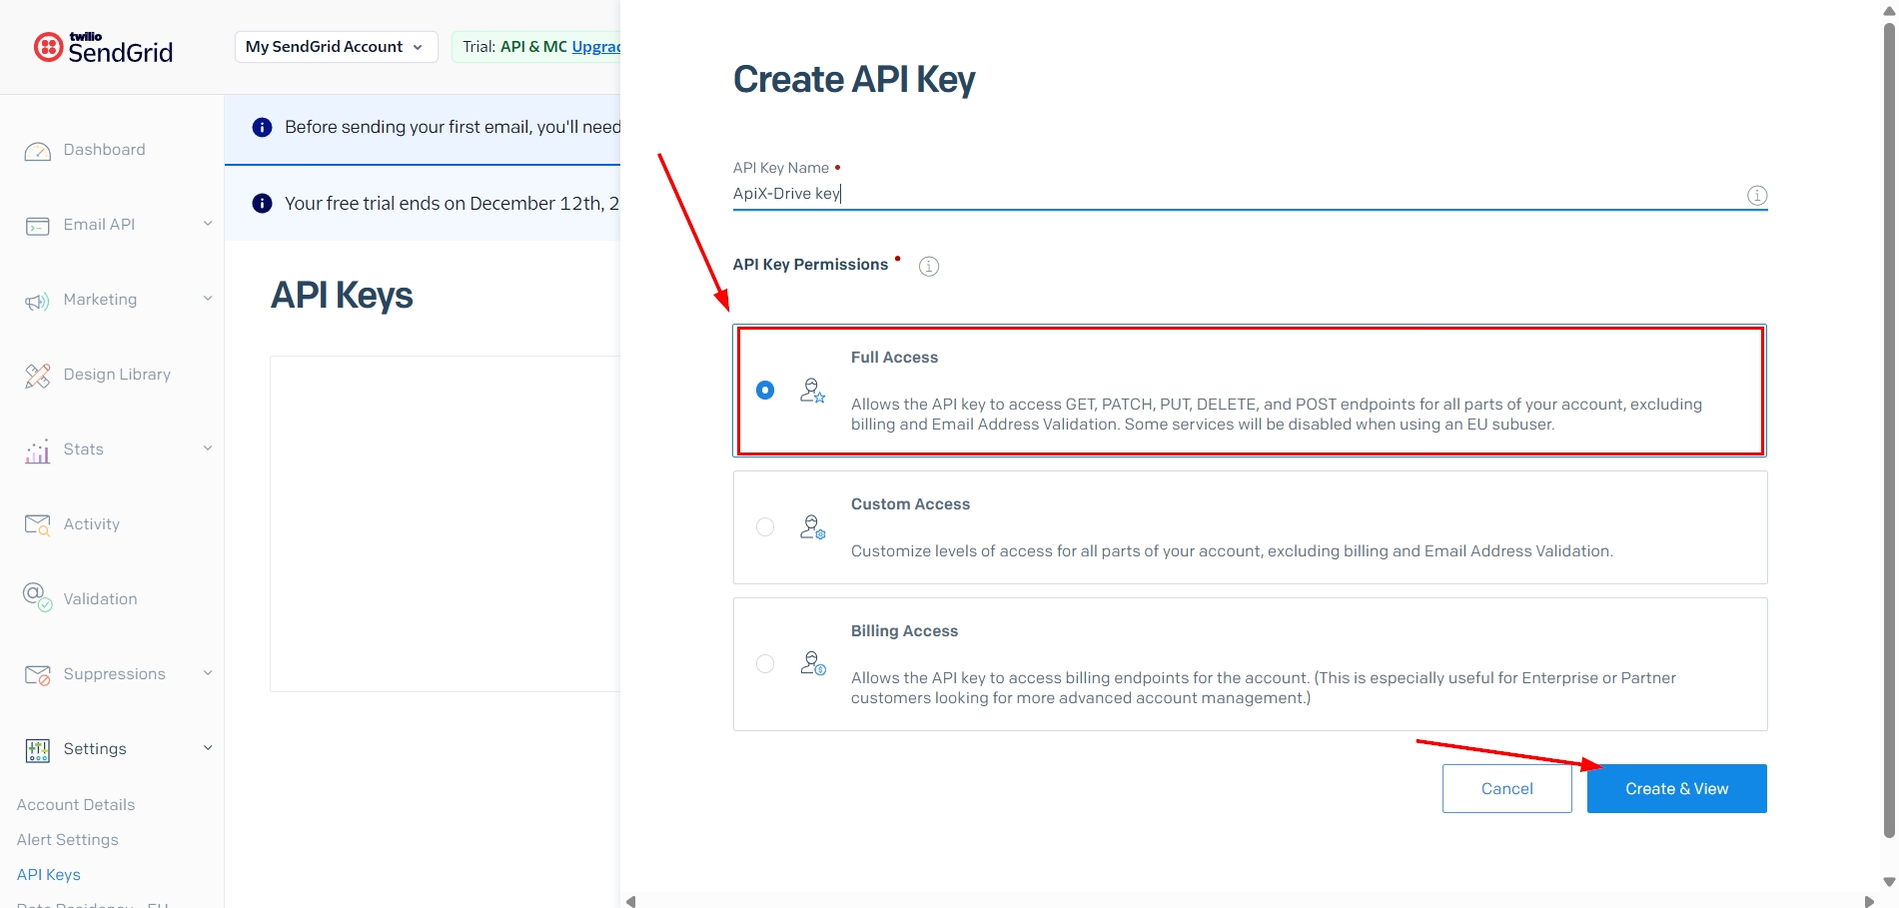This screenshot has height=908, width=1899.
Task: Click the Activity envelope icon
Action: click(x=38, y=525)
